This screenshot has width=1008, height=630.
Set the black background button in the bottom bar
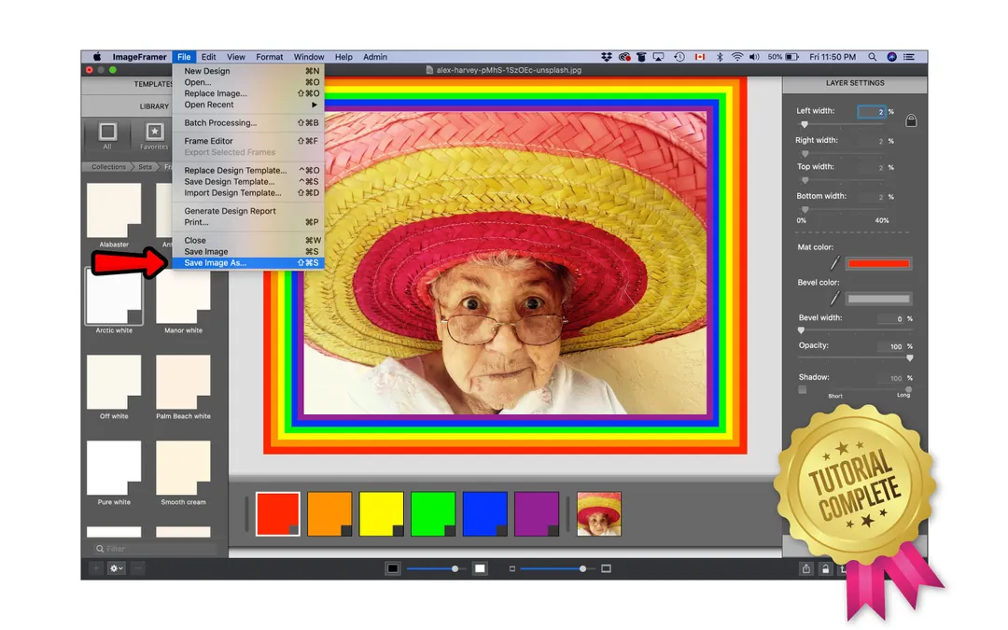pos(393,568)
